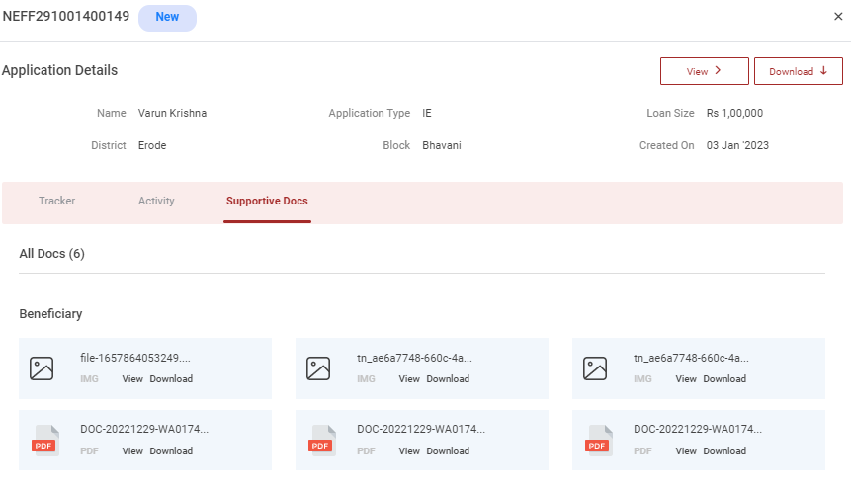The width and height of the screenshot is (851, 490).
Task: Download the middle DOC-20221229 PDF
Action: click(448, 451)
